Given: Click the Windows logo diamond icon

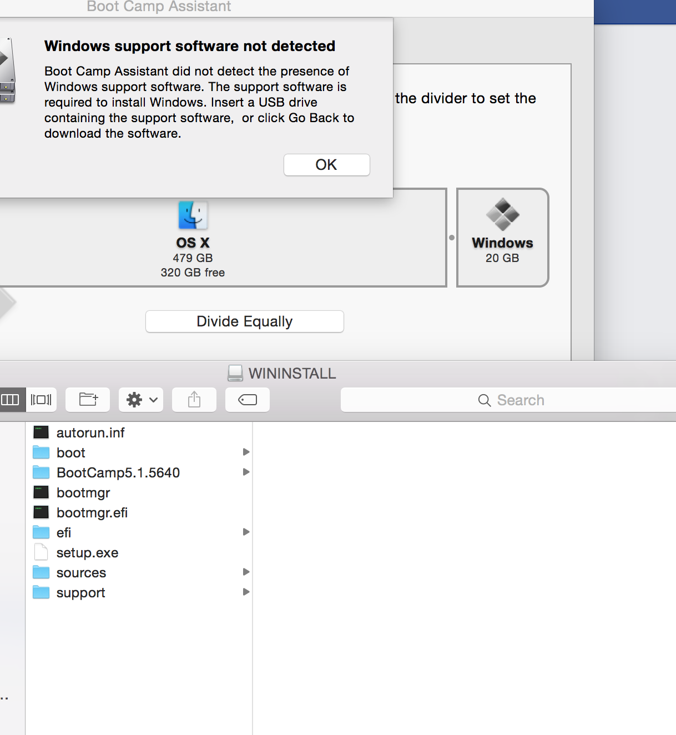Looking at the screenshot, I should (503, 214).
